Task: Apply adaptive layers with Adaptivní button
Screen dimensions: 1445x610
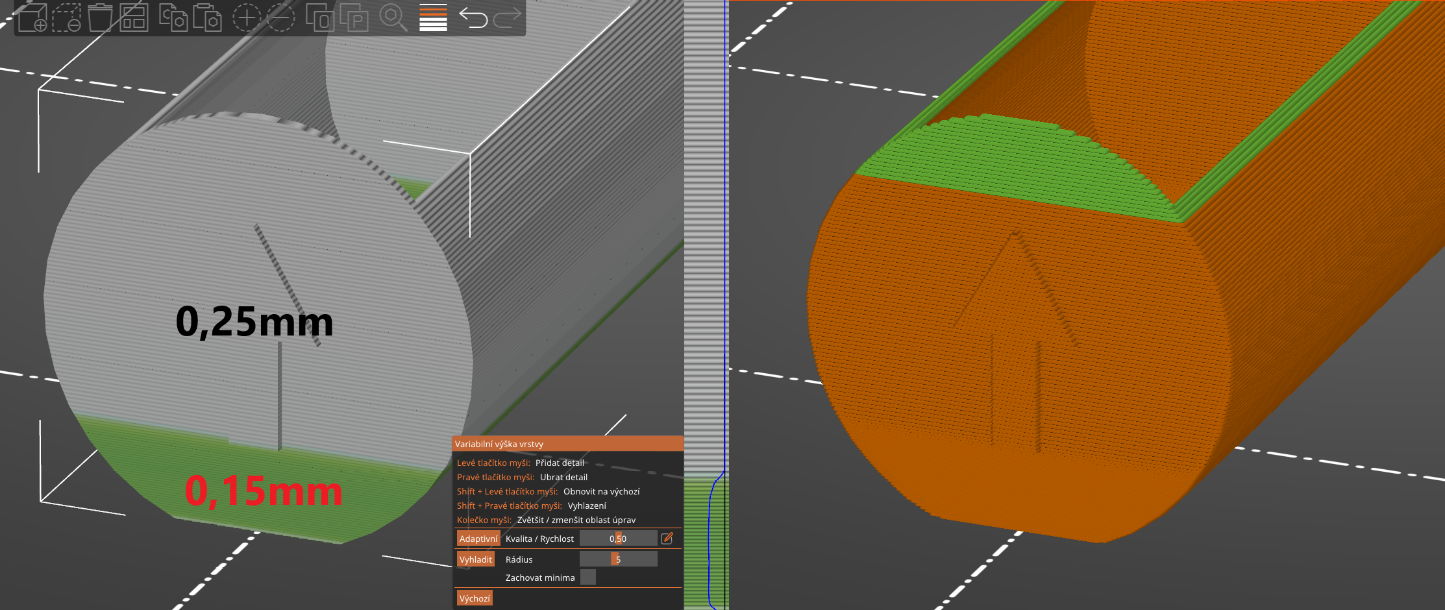Action: pos(478,538)
